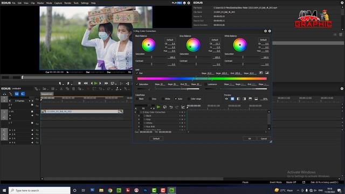Click the Loop playback icon in player
Screen dimensions: 345x194
point(113,84)
